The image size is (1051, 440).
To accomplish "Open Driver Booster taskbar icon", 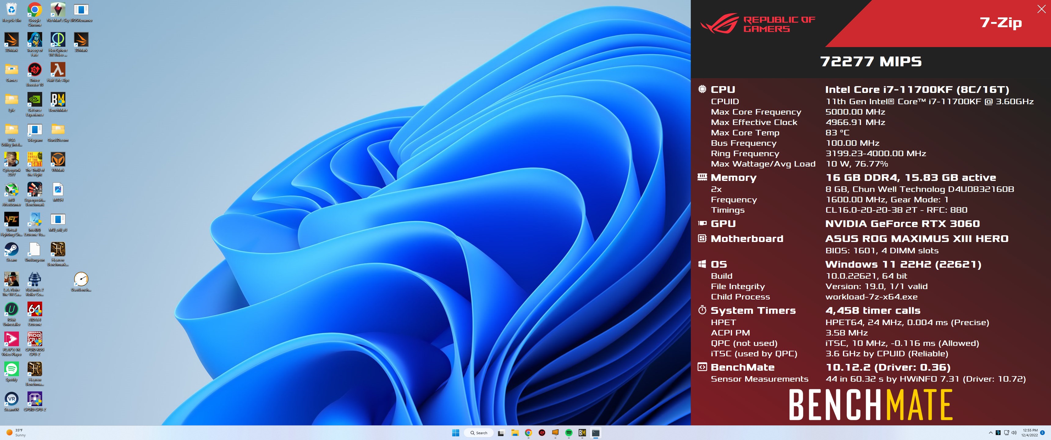I will [542, 433].
